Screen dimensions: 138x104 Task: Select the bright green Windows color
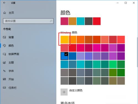[113, 64]
